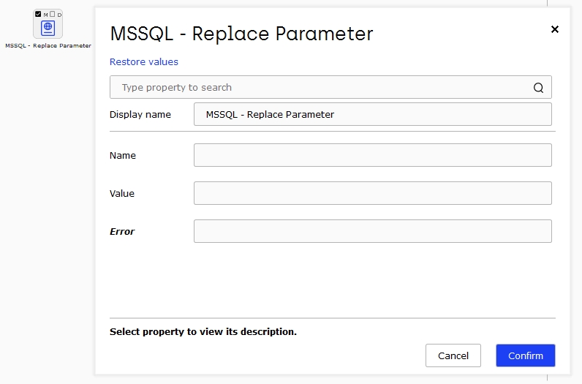Click into the Value input field
This screenshot has height=384, width=582.
(x=373, y=193)
